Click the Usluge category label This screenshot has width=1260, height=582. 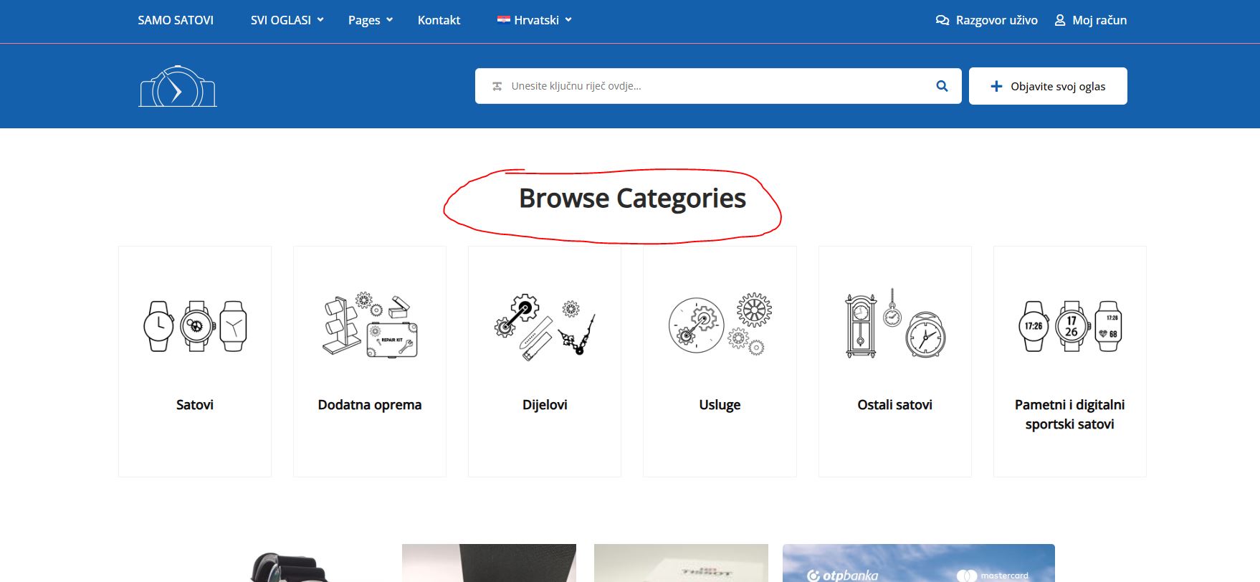(720, 404)
